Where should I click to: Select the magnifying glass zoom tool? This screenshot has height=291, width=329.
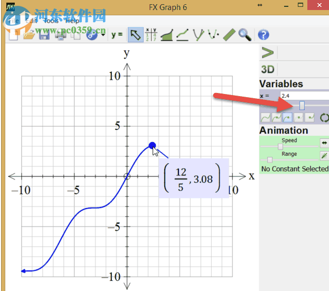click(x=245, y=35)
